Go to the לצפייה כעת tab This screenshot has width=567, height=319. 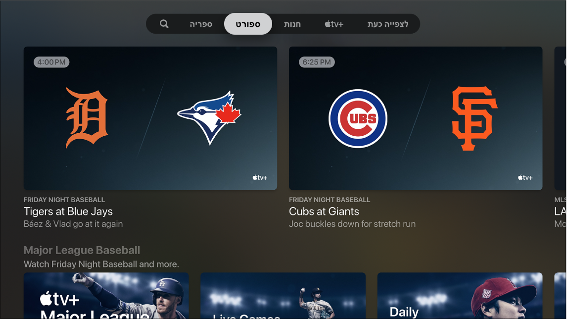[x=387, y=24]
